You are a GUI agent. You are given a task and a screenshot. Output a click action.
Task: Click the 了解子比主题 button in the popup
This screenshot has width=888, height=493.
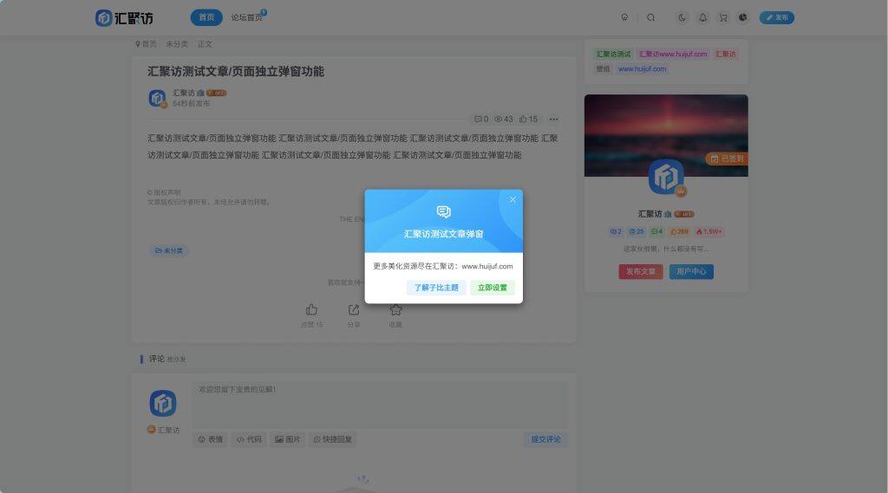436,288
